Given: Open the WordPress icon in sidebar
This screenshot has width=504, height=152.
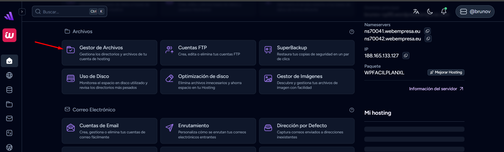Looking at the screenshot, I should click(x=9, y=147).
